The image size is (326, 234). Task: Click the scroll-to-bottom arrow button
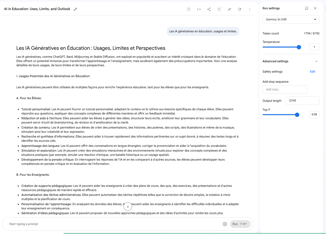pos(128,206)
